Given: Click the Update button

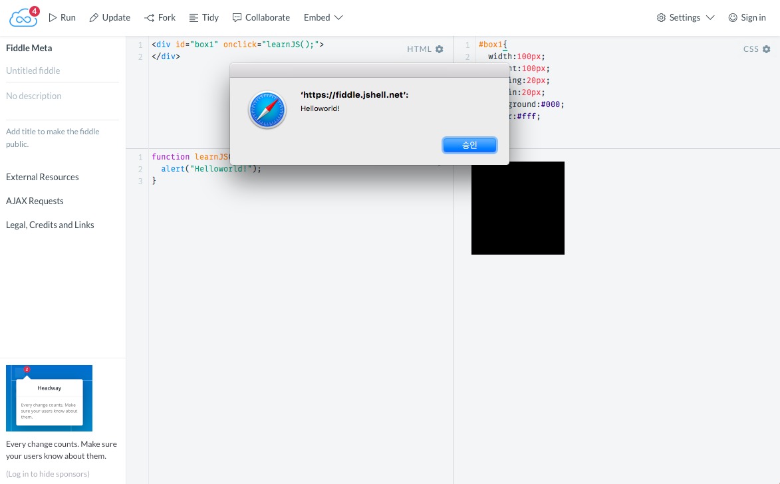Looking at the screenshot, I should tap(110, 17).
